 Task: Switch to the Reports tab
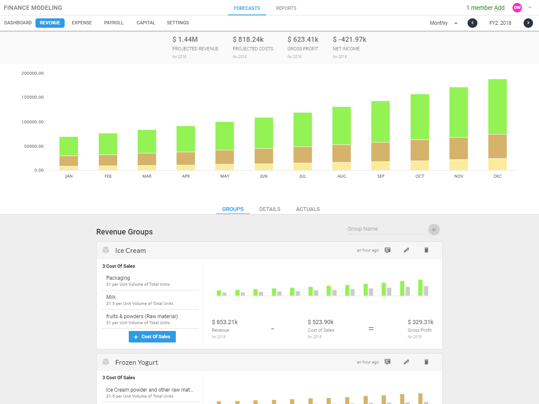[286, 8]
